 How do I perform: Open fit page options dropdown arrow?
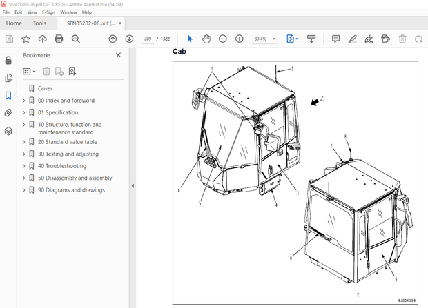297,39
